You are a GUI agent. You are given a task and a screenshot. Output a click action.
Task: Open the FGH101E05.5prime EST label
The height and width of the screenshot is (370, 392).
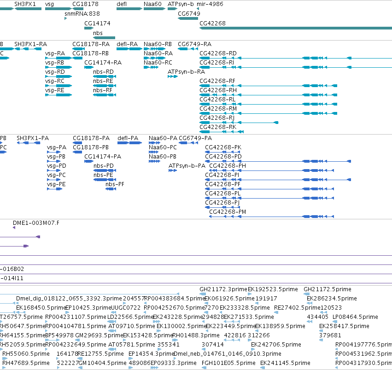click(x=228, y=363)
